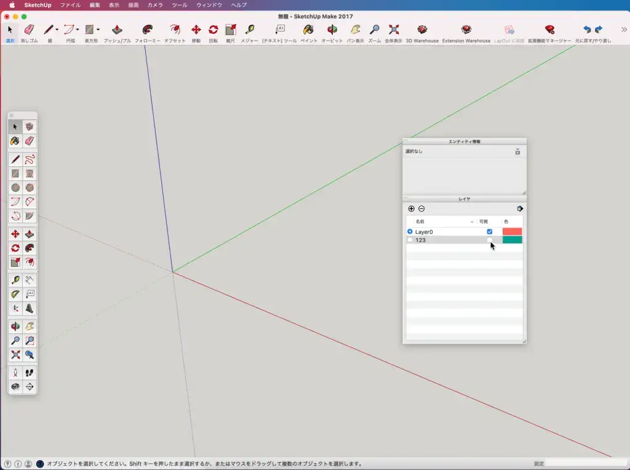Open 3D Warehouse

point(422,33)
